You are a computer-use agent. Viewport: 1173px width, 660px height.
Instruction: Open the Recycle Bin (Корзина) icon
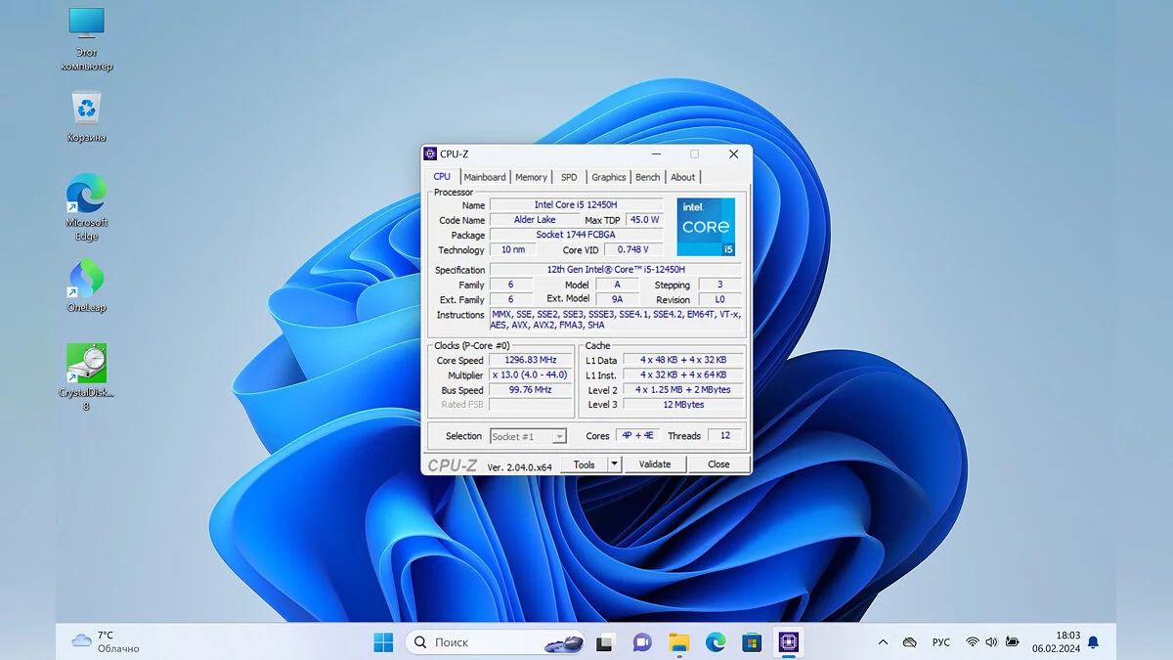(x=86, y=110)
